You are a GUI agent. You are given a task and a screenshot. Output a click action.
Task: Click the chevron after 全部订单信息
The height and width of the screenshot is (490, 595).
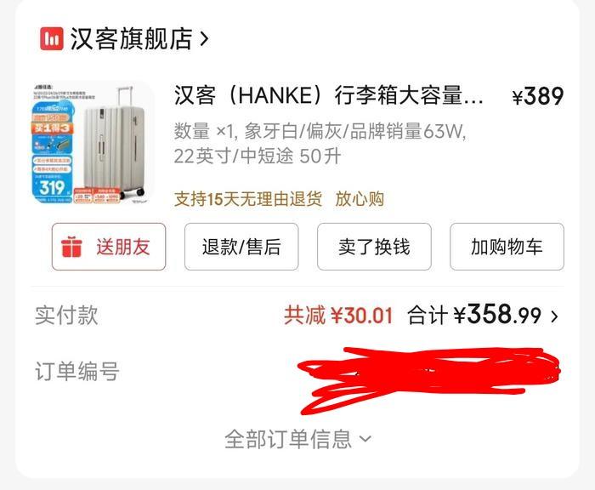[x=365, y=439]
